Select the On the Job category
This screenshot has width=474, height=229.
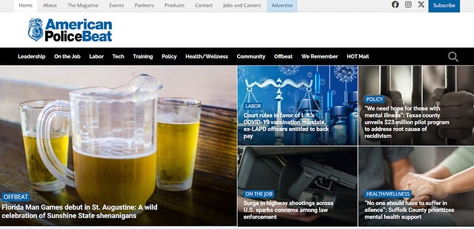(x=67, y=56)
